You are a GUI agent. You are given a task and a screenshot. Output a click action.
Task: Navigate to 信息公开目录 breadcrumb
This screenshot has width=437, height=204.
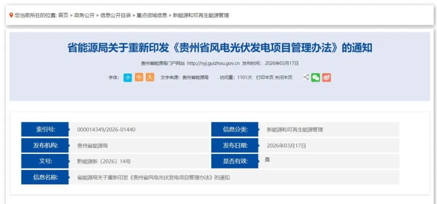(x=115, y=15)
